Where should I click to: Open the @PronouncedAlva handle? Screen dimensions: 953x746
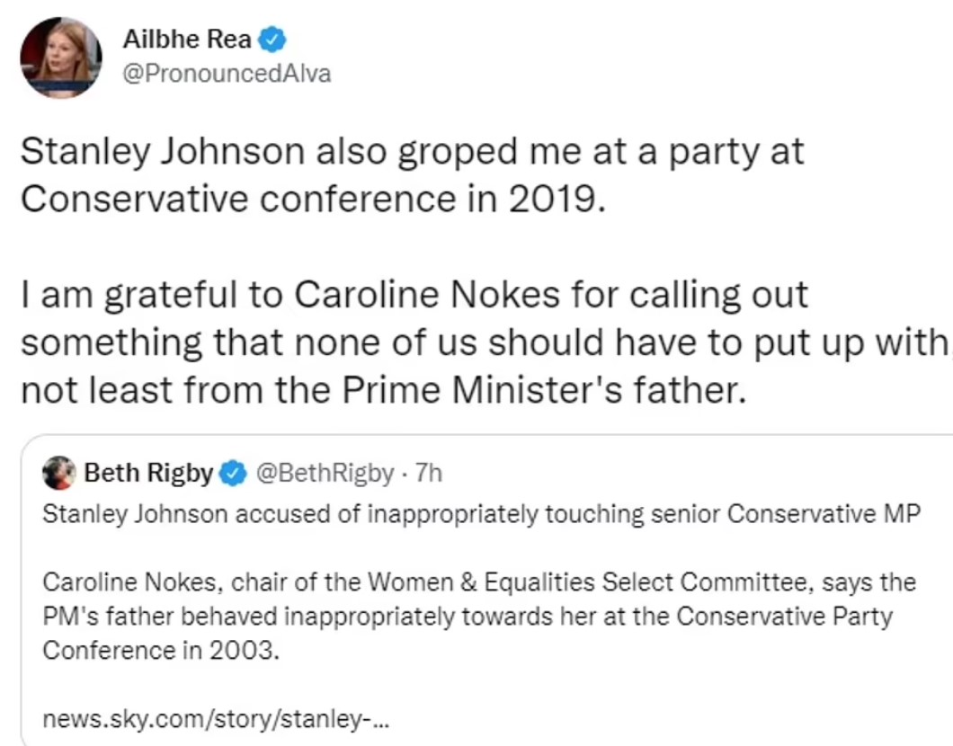click(227, 74)
